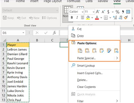Click Smart Lookup magnifier icon
The height and width of the screenshot is (103, 134).
pyautogui.click(x=73, y=65)
